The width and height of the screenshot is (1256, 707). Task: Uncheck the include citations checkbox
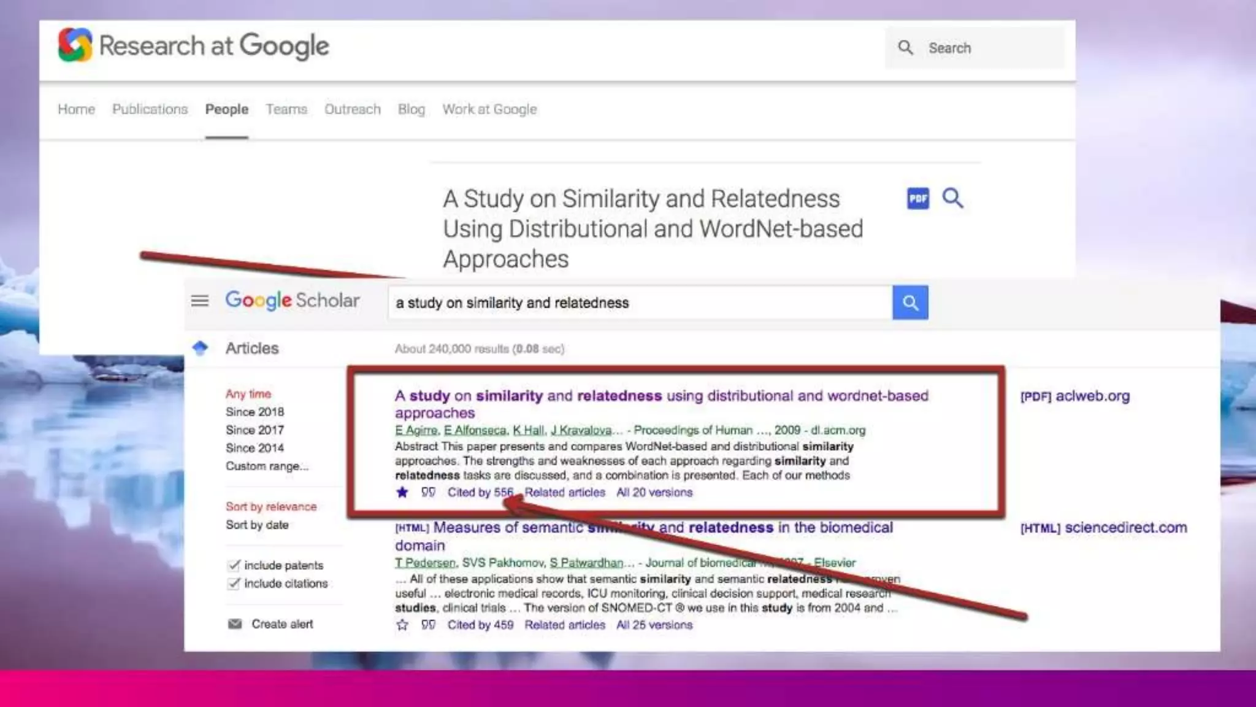[x=234, y=584]
